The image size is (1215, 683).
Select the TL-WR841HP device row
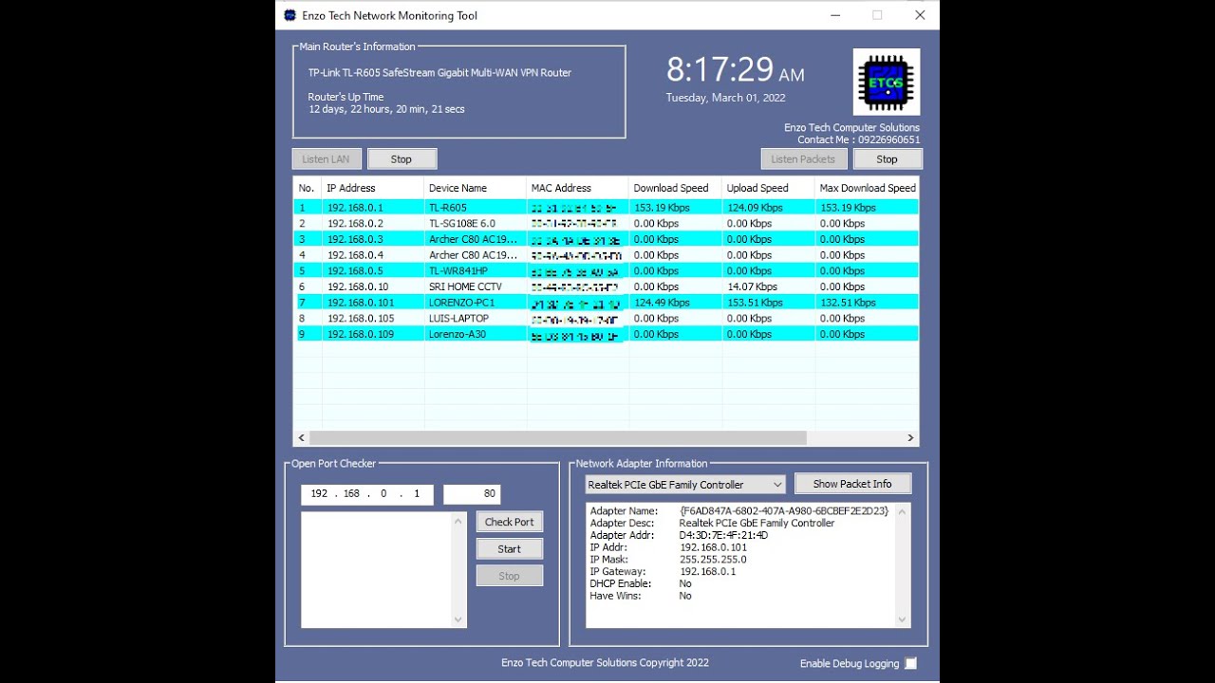pyautogui.click(x=606, y=271)
